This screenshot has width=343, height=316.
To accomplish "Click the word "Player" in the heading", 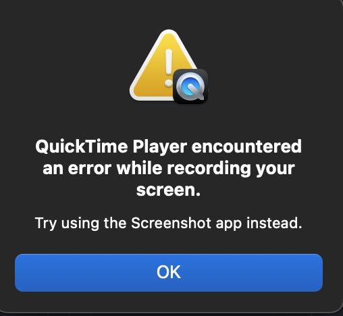I will click(160, 147).
